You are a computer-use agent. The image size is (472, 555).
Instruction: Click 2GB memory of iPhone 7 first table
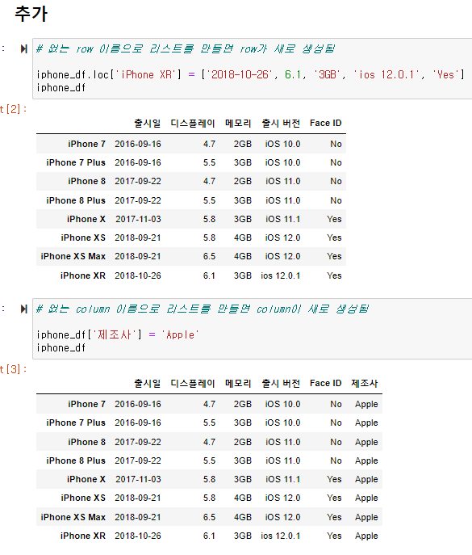243,144
